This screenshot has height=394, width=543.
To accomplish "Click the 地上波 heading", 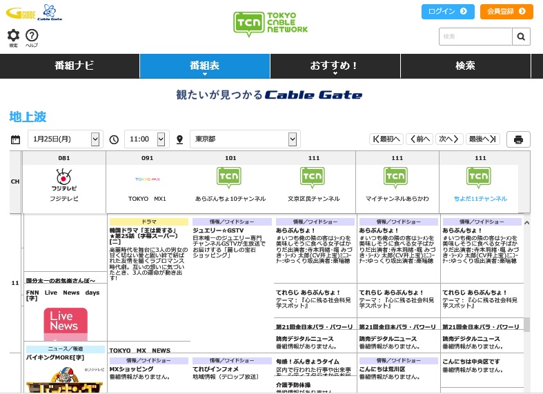I will pos(28,117).
